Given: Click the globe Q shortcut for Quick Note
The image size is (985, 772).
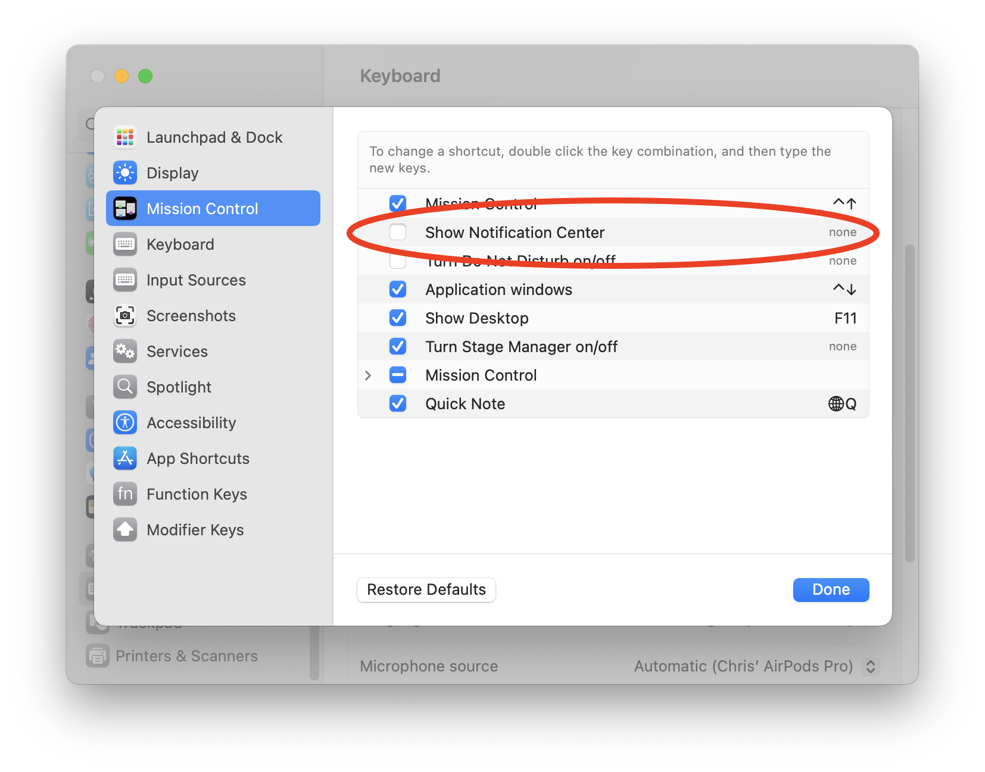Looking at the screenshot, I should coord(842,404).
